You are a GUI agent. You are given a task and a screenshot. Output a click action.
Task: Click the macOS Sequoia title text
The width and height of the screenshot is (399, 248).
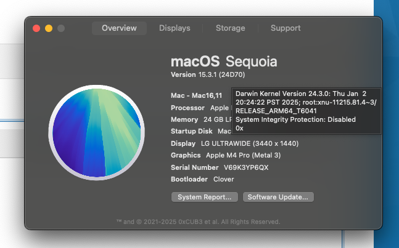tap(224, 62)
